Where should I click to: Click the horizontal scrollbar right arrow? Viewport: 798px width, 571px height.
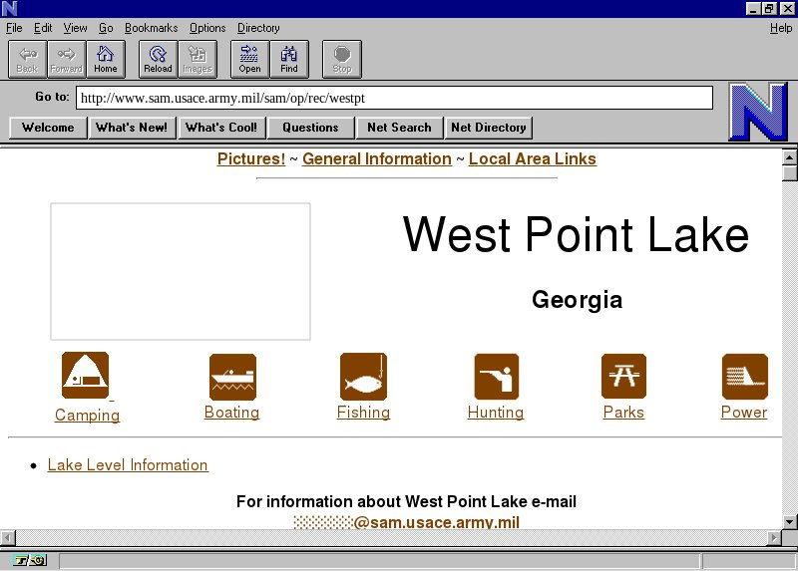coord(773,538)
